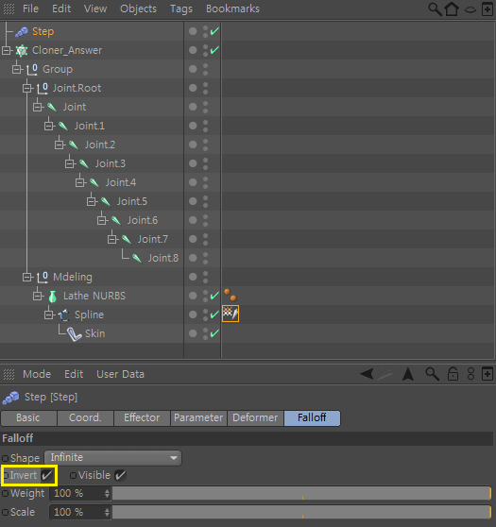Switch to the Deformer tab
Viewport: 496px width, 527px height.
pos(255,417)
